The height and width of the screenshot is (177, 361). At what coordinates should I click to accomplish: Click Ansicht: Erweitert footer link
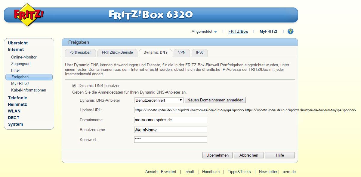[161, 172]
